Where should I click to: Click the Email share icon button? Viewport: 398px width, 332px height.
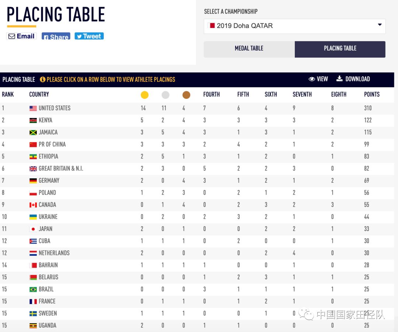coord(21,36)
